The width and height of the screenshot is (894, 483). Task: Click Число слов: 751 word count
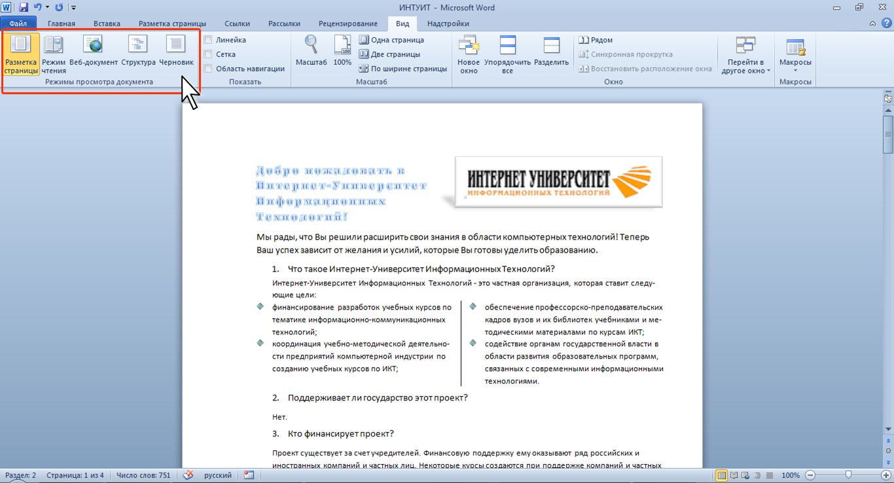tap(143, 475)
